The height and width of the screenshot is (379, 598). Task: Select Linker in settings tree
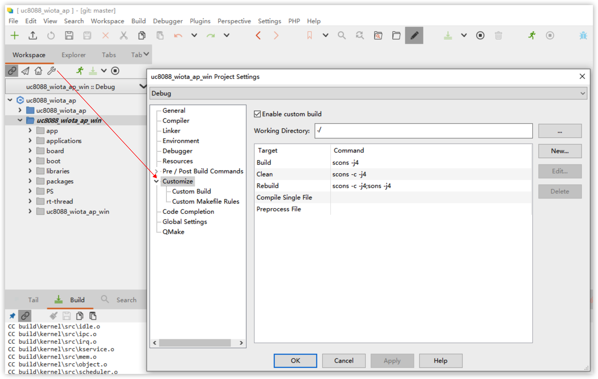click(171, 131)
